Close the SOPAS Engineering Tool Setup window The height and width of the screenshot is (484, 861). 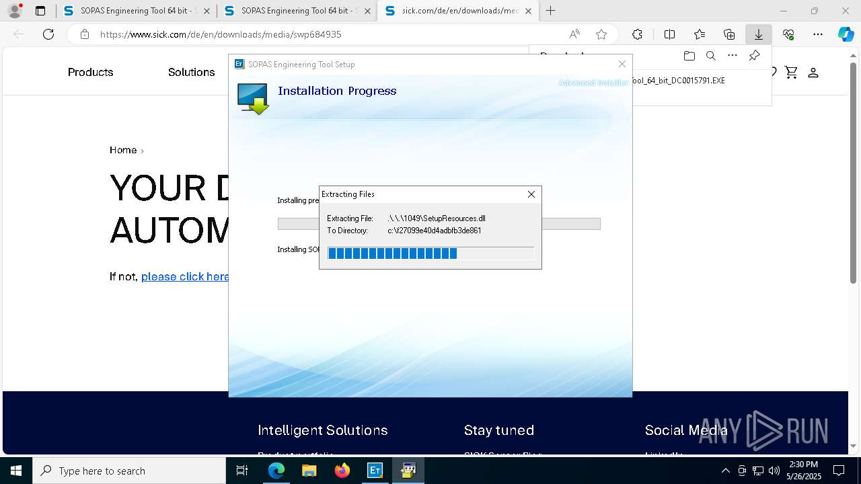pos(622,64)
